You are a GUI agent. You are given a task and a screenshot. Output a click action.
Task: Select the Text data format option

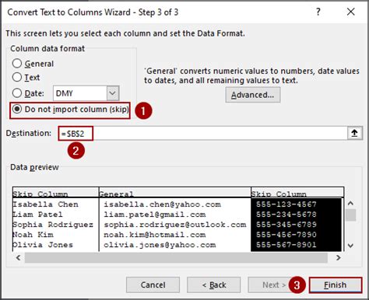point(17,77)
